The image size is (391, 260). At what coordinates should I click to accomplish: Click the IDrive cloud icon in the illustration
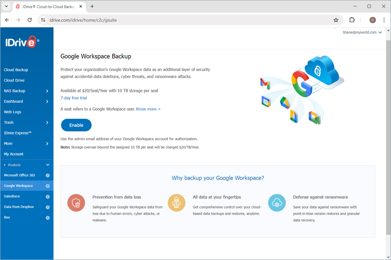point(323,71)
